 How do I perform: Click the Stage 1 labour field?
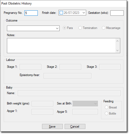(30, 67)
